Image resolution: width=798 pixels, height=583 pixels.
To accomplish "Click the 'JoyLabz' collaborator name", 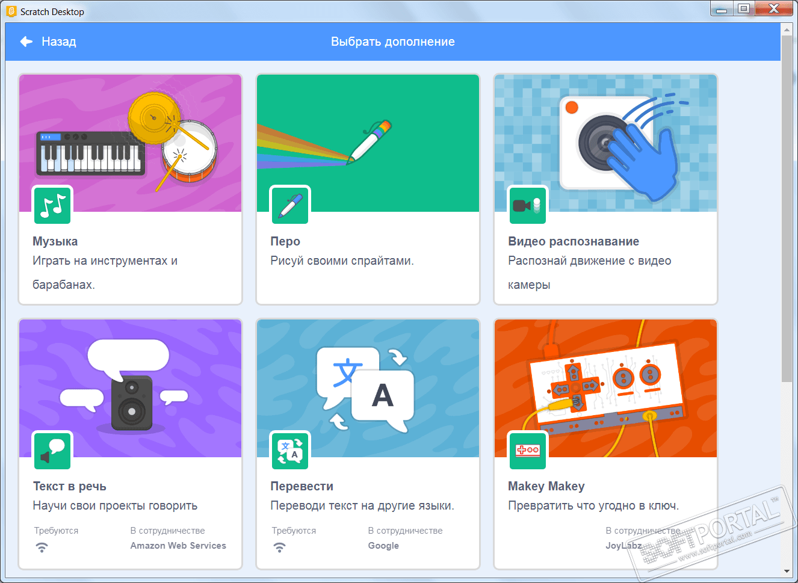I will (x=623, y=546).
